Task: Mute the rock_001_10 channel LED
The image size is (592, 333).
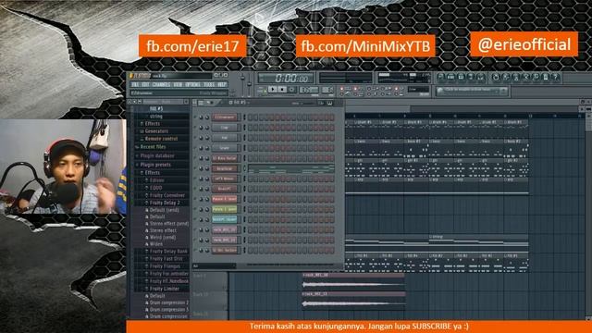Action: point(195,229)
